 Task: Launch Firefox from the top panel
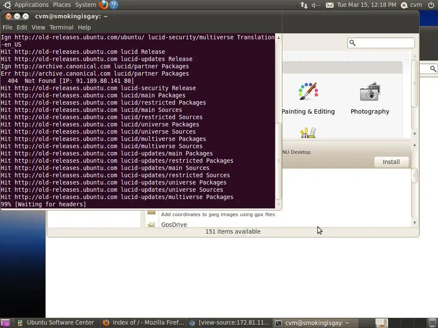click(104, 5)
